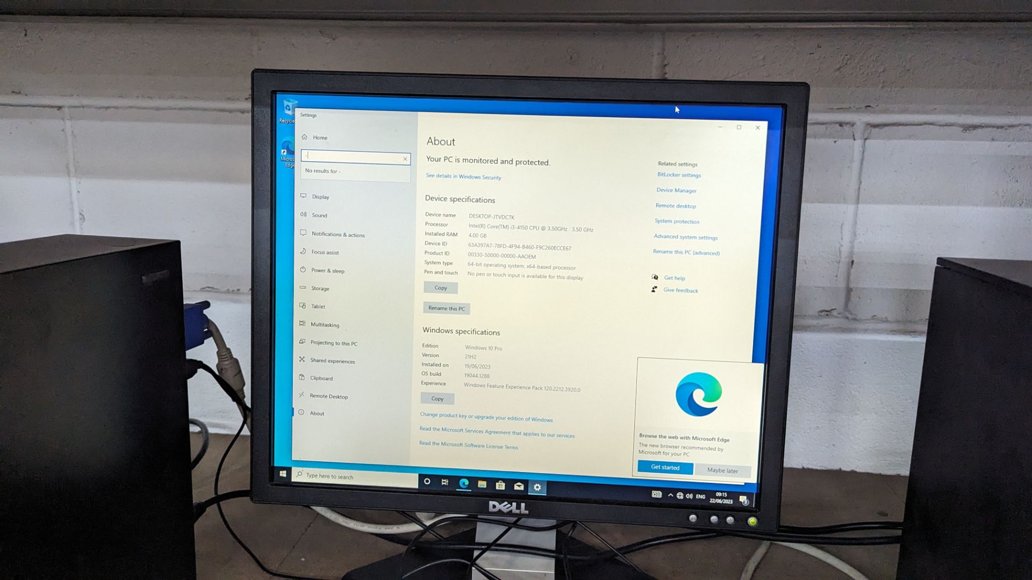Select Remote Desktop menu item
The width and height of the screenshot is (1032, 580).
[329, 396]
